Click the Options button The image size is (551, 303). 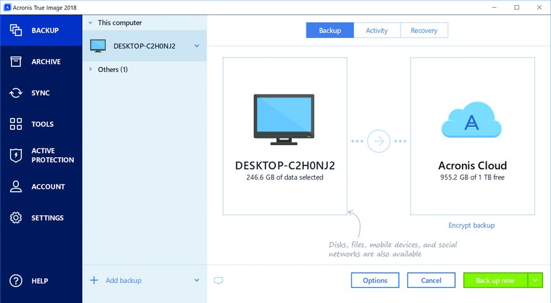point(375,280)
